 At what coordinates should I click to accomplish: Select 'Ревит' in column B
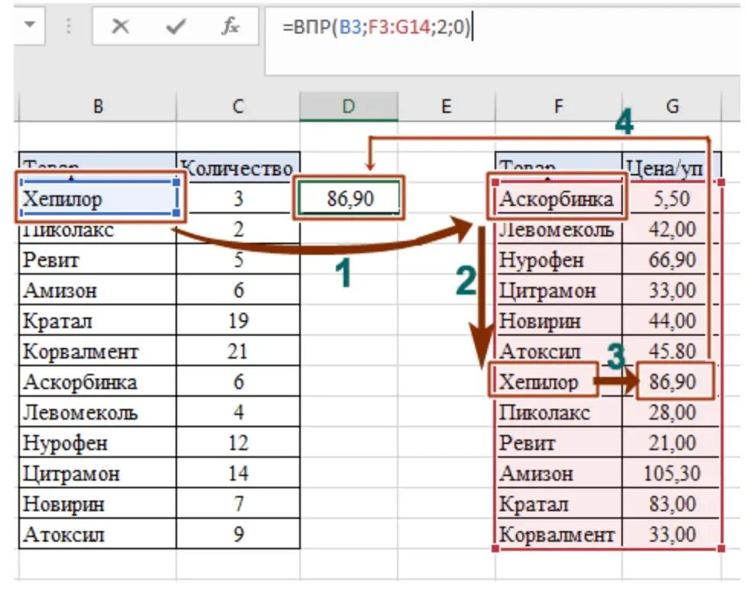coord(98,259)
